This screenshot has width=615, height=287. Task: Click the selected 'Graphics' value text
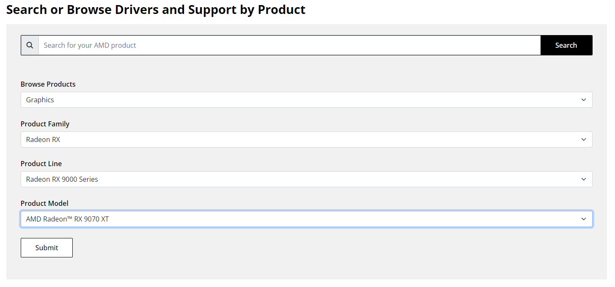(x=40, y=100)
